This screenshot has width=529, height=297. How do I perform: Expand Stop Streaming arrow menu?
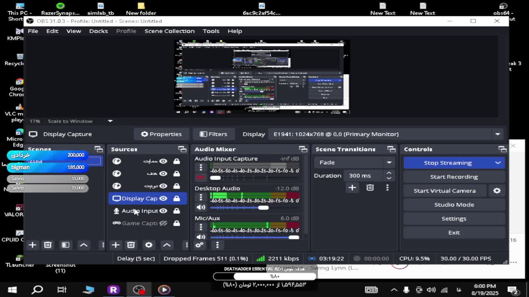(498, 163)
